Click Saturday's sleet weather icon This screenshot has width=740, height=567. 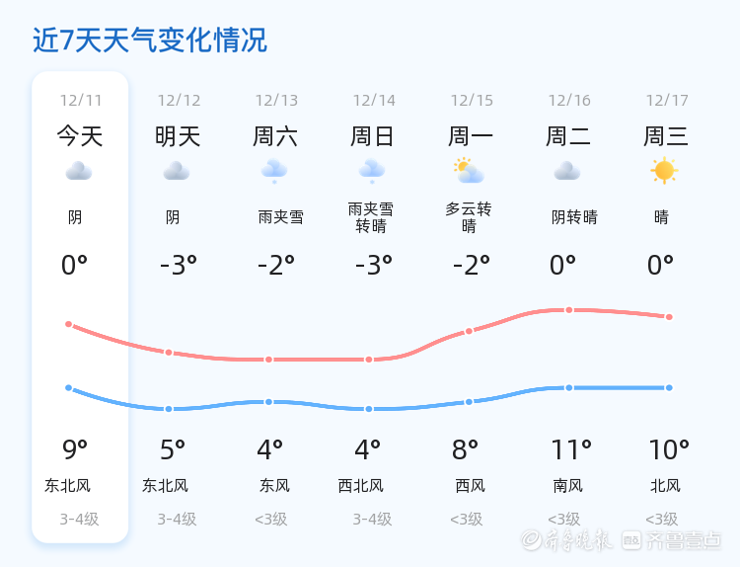pos(274,172)
